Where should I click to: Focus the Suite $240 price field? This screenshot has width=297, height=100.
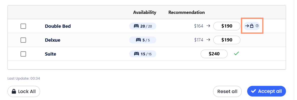pyautogui.click(x=214, y=54)
